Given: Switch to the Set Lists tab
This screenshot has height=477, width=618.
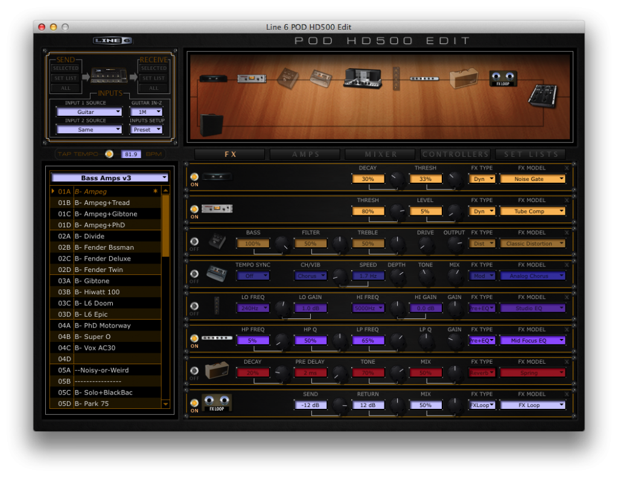Looking at the screenshot, I should (x=530, y=154).
